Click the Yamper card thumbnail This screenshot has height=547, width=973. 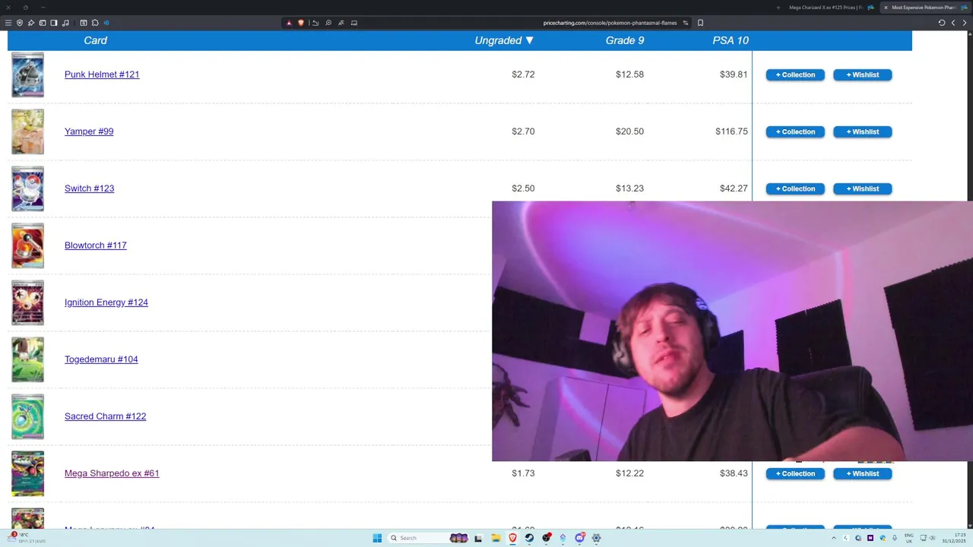pyautogui.click(x=27, y=131)
